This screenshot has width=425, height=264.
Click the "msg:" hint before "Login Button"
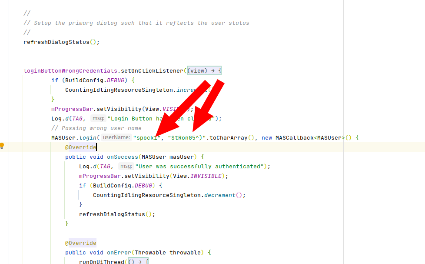click(98, 118)
